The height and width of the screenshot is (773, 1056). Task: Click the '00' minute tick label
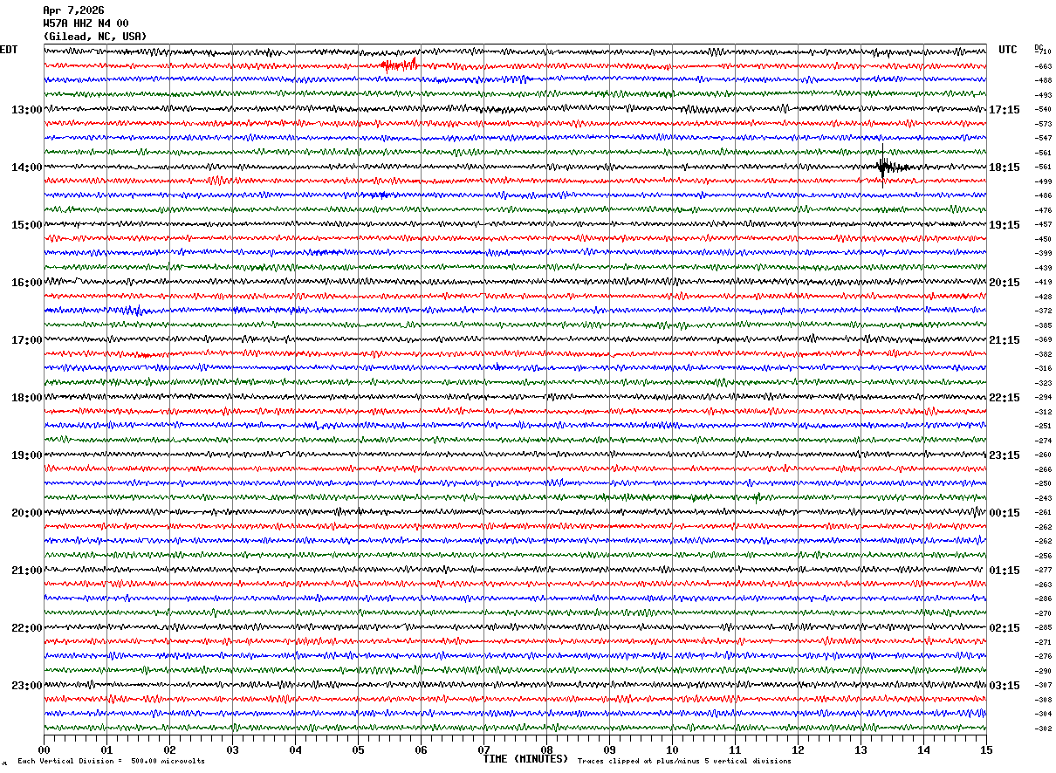point(44,749)
